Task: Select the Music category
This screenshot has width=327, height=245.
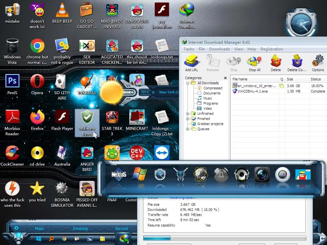Action: (x=208, y=98)
